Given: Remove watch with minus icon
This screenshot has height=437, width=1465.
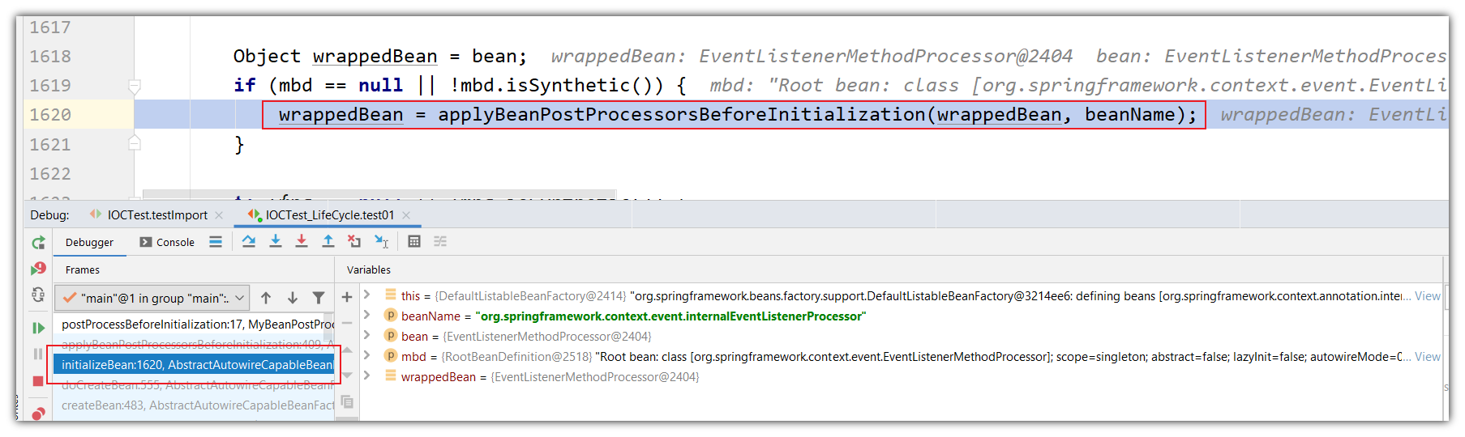Looking at the screenshot, I should tap(347, 323).
